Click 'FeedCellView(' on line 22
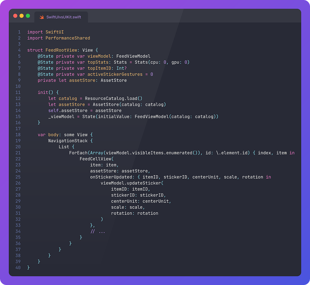 [x=97, y=159]
